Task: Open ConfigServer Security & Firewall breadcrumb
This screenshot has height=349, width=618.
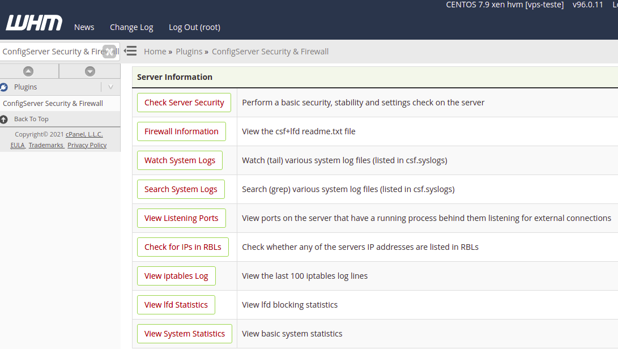Action: tap(270, 52)
